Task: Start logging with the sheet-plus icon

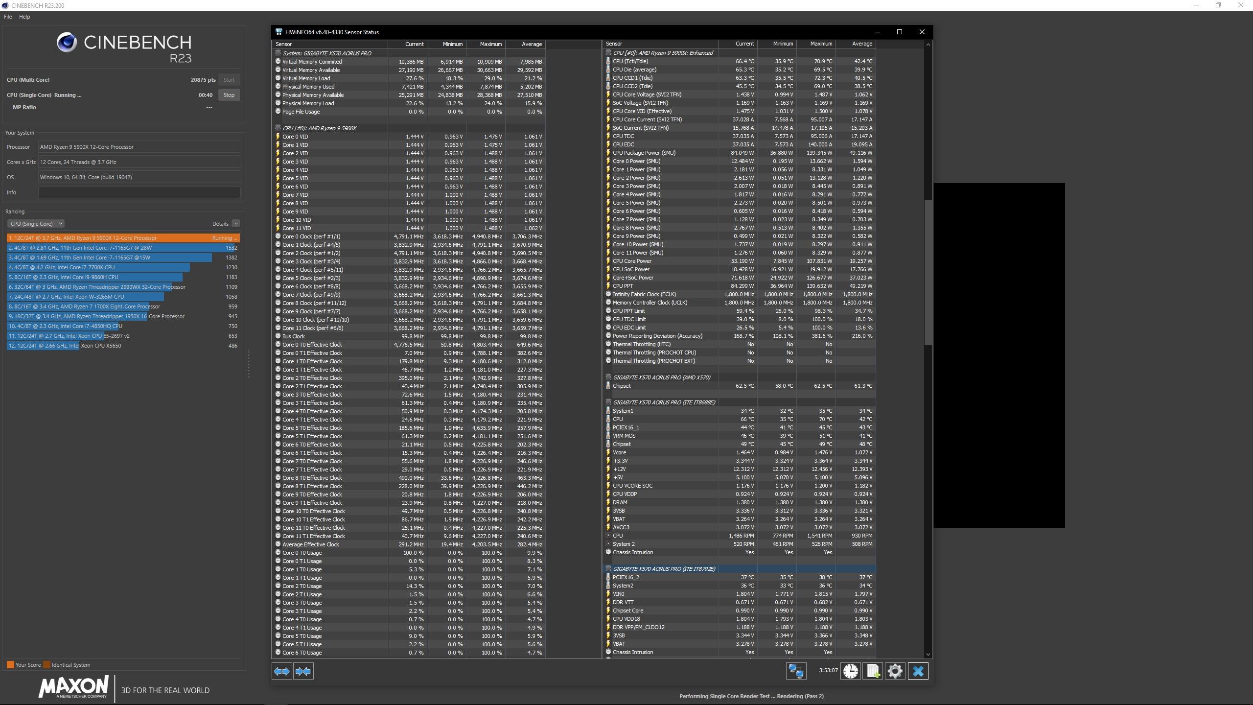Action: pyautogui.click(x=873, y=671)
